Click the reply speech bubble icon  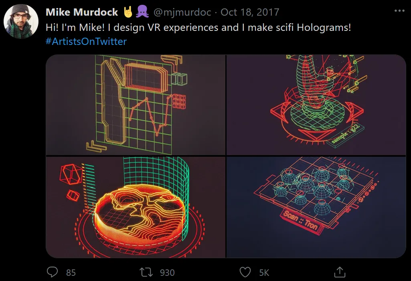pos(52,272)
